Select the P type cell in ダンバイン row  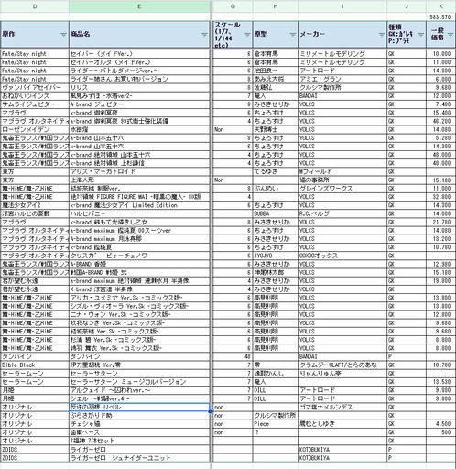(x=407, y=356)
